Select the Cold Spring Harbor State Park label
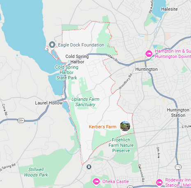Image resolution: width=191 pixels, height=188 pixels. coord(67,72)
